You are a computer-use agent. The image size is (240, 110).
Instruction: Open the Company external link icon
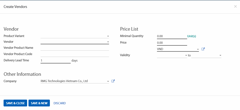click(113, 81)
